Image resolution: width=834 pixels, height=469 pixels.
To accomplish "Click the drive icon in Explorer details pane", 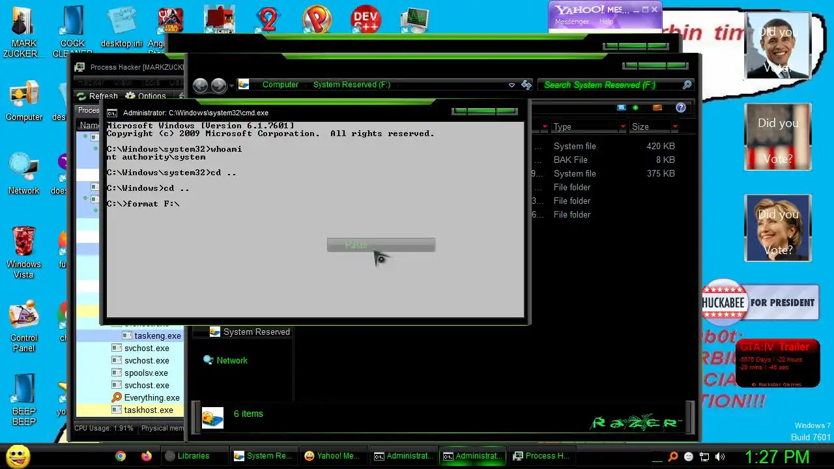I will (212, 418).
